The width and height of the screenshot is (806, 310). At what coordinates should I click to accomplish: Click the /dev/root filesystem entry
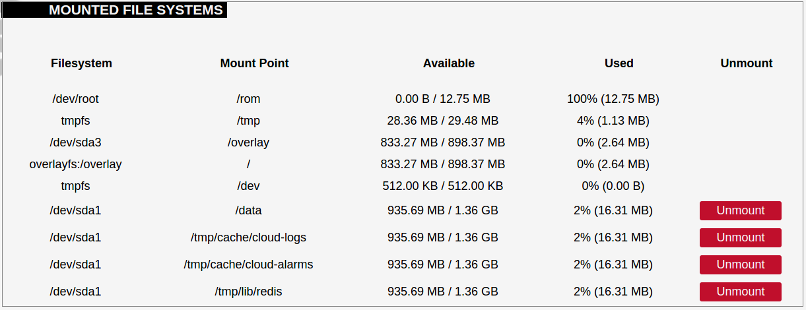point(75,99)
